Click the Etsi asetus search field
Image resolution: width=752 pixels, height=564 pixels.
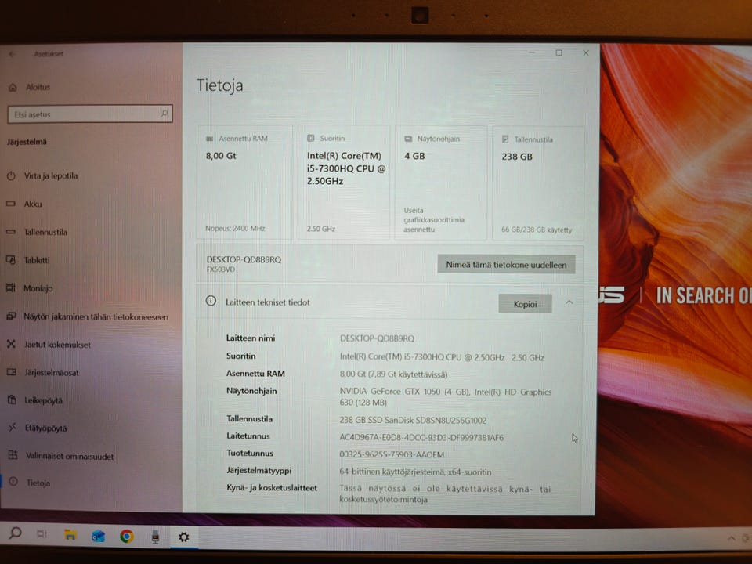pos(89,114)
